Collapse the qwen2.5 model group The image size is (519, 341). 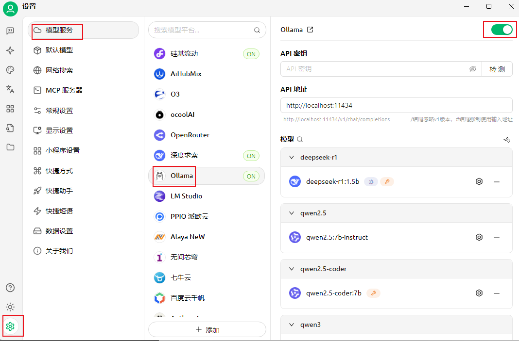291,213
